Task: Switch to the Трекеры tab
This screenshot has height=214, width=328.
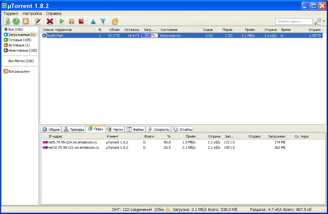Action: point(74,130)
